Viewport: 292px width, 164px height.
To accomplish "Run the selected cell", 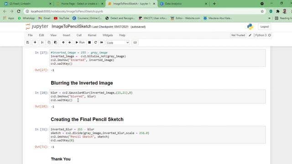I will point(80,42).
